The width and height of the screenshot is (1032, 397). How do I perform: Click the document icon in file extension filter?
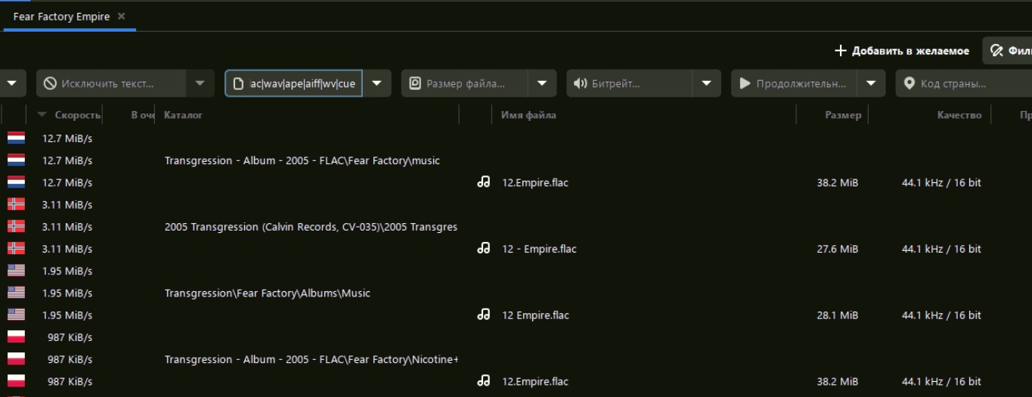[x=238, y=83]
